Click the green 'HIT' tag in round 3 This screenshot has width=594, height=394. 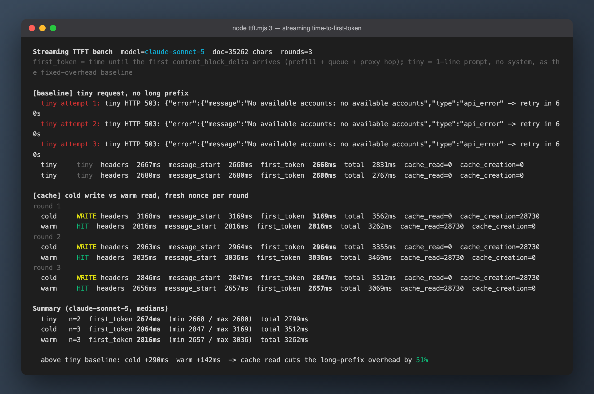tap(82, 288)
